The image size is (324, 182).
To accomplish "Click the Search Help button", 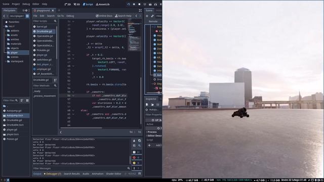I will pos(123,16).
